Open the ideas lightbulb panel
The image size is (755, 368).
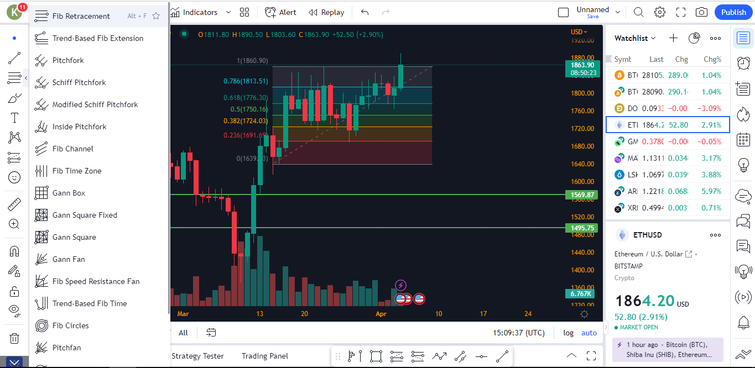(x=743, y=165)
